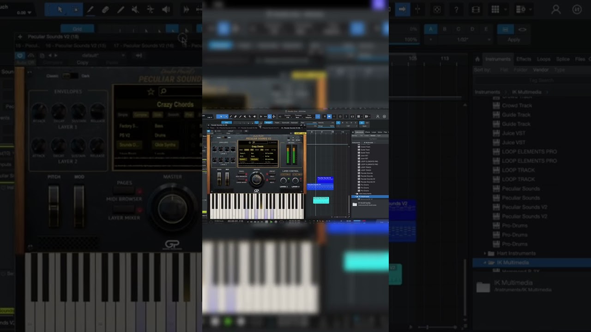Click the PITCH wheel
Screen dimensions: 591x332
tap(219, 178)
